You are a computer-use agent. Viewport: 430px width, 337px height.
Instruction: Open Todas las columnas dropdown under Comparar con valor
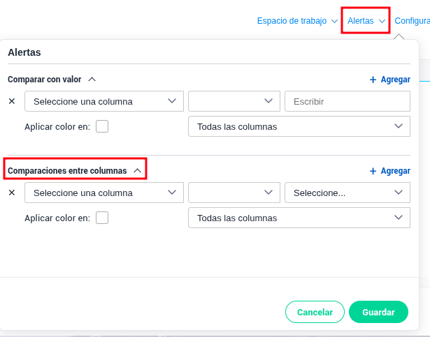(299, 126)
